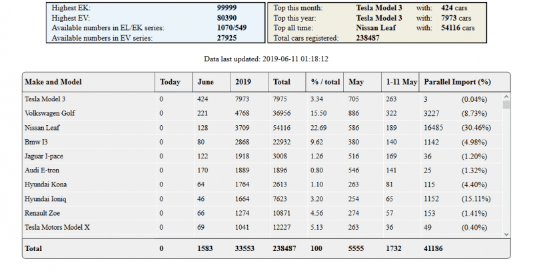Click the 54116 cars all-time value
533x271 pixels.
tap(458, 28)
